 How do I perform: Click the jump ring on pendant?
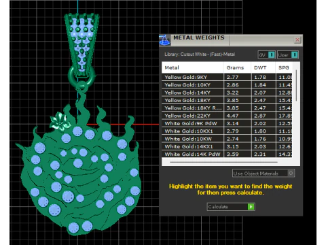(x=81, y=76)
